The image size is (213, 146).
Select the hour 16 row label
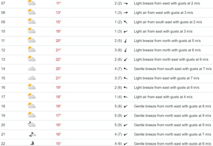[3, 87]
